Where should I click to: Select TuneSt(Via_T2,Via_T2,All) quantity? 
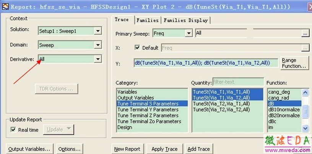(x=227, y=109)
